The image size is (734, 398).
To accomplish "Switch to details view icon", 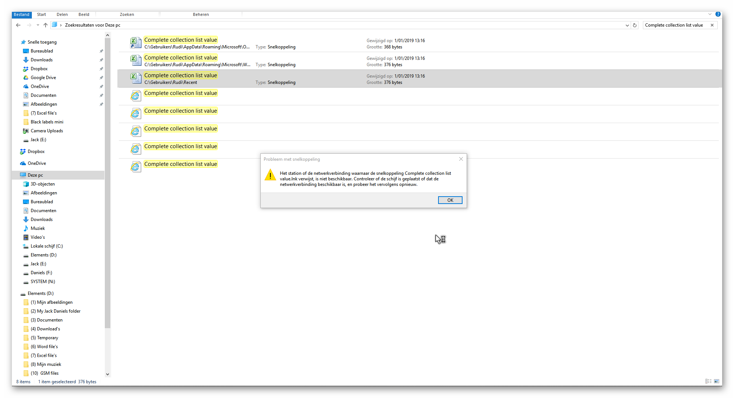I will click(x=708, y=381).
